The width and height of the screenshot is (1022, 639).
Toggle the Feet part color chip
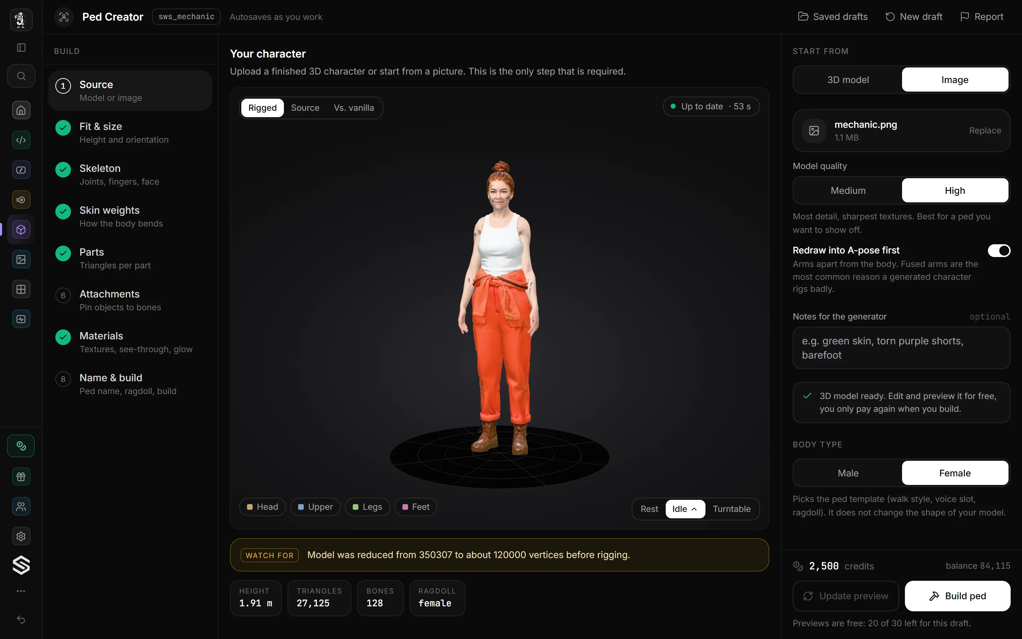click(416, 507)
